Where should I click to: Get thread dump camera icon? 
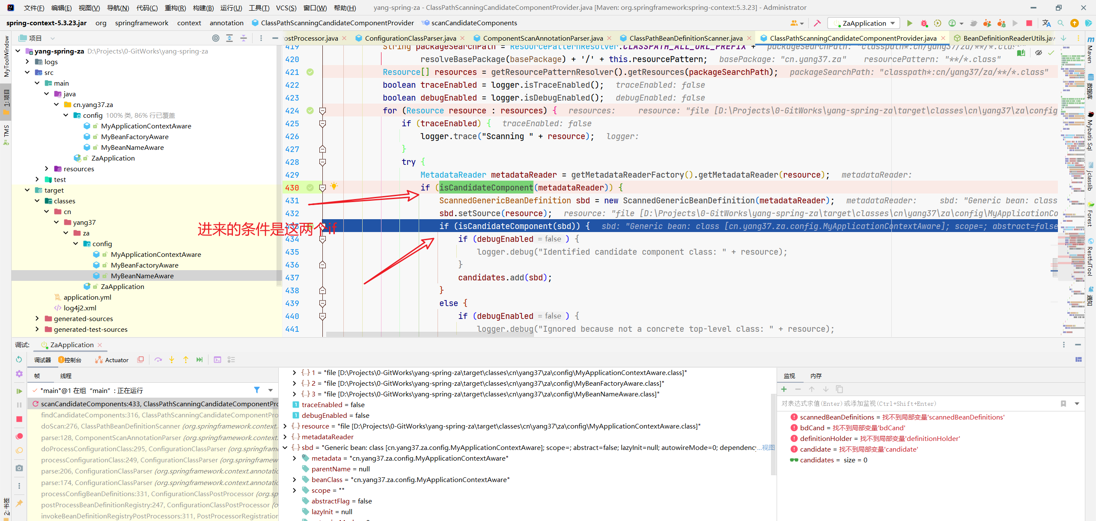point(19,468)
